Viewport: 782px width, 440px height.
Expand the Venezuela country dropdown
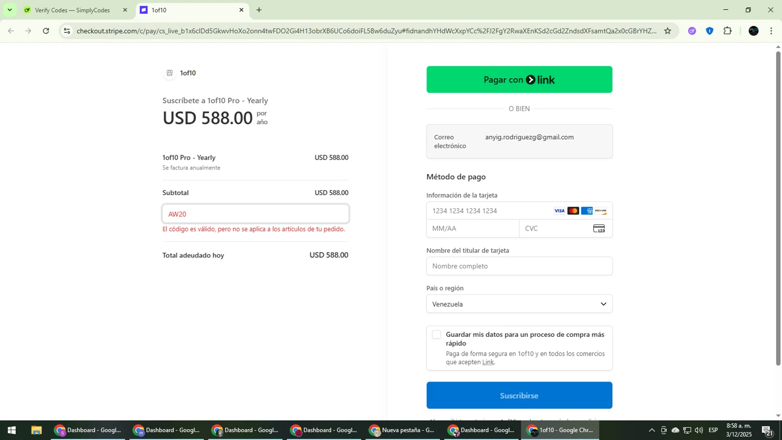pos(519,304)
